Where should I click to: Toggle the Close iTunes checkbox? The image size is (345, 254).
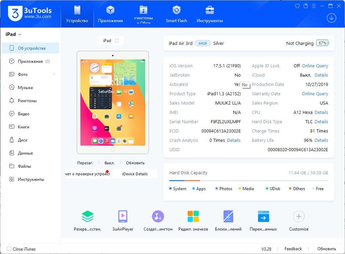click(9, 249)
